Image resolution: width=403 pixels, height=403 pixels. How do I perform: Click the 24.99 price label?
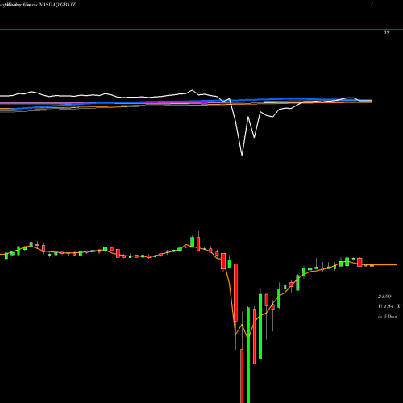(x=384, y=297)
